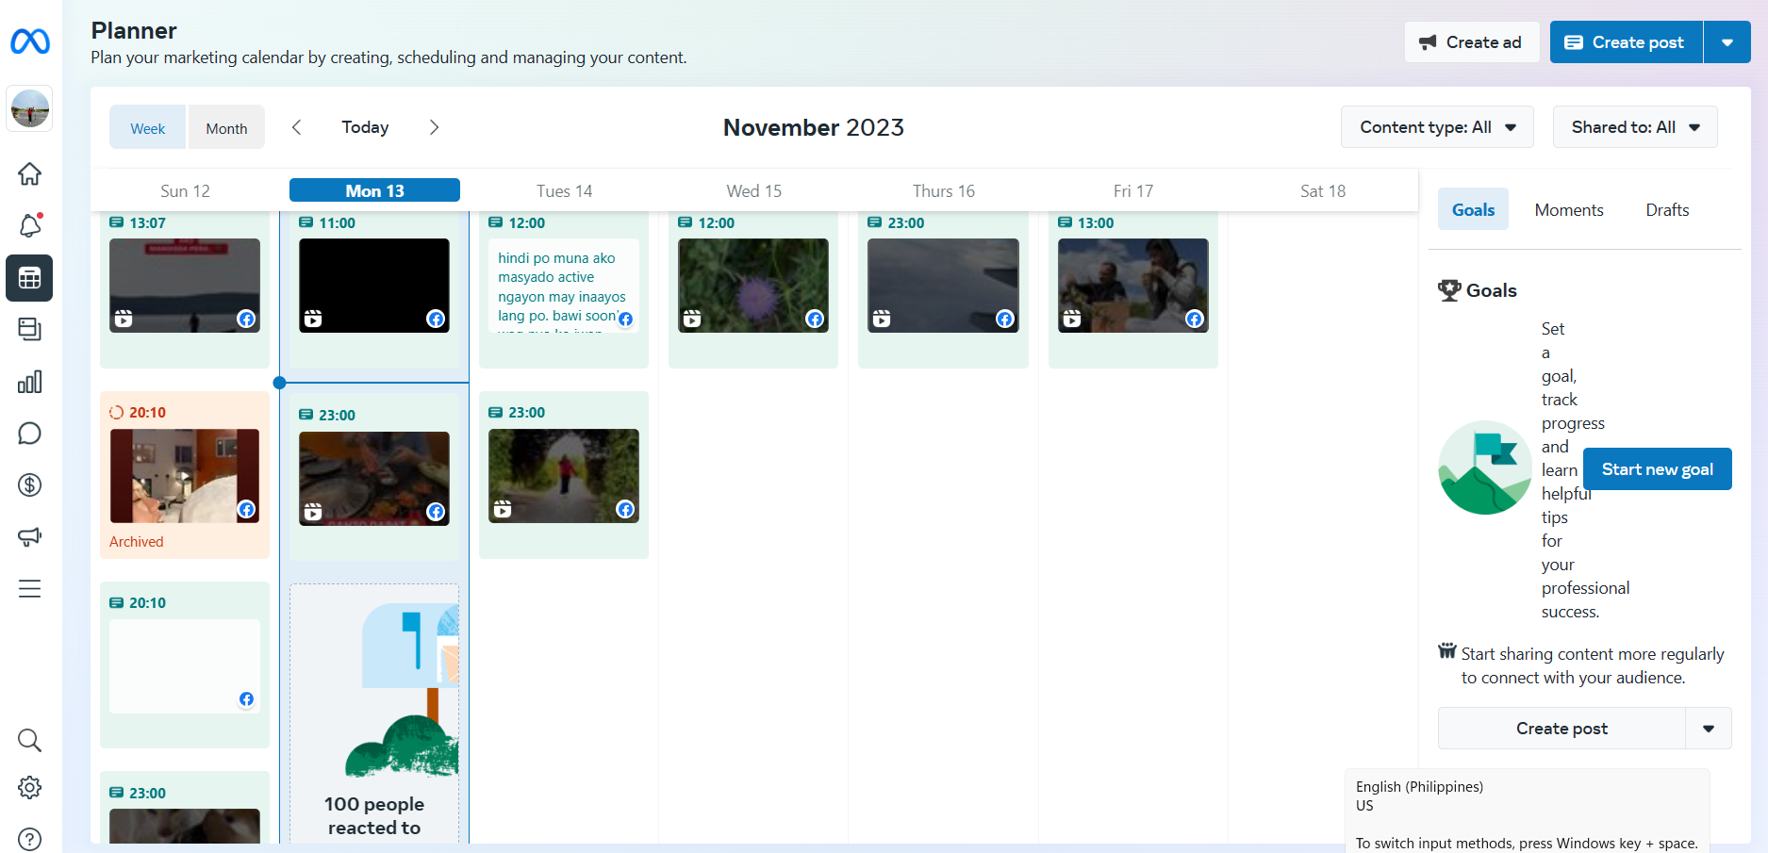The height and width of the screenshot is (853, 1768).
Task: Click Start new goal button
Action: click(1657, 469)
